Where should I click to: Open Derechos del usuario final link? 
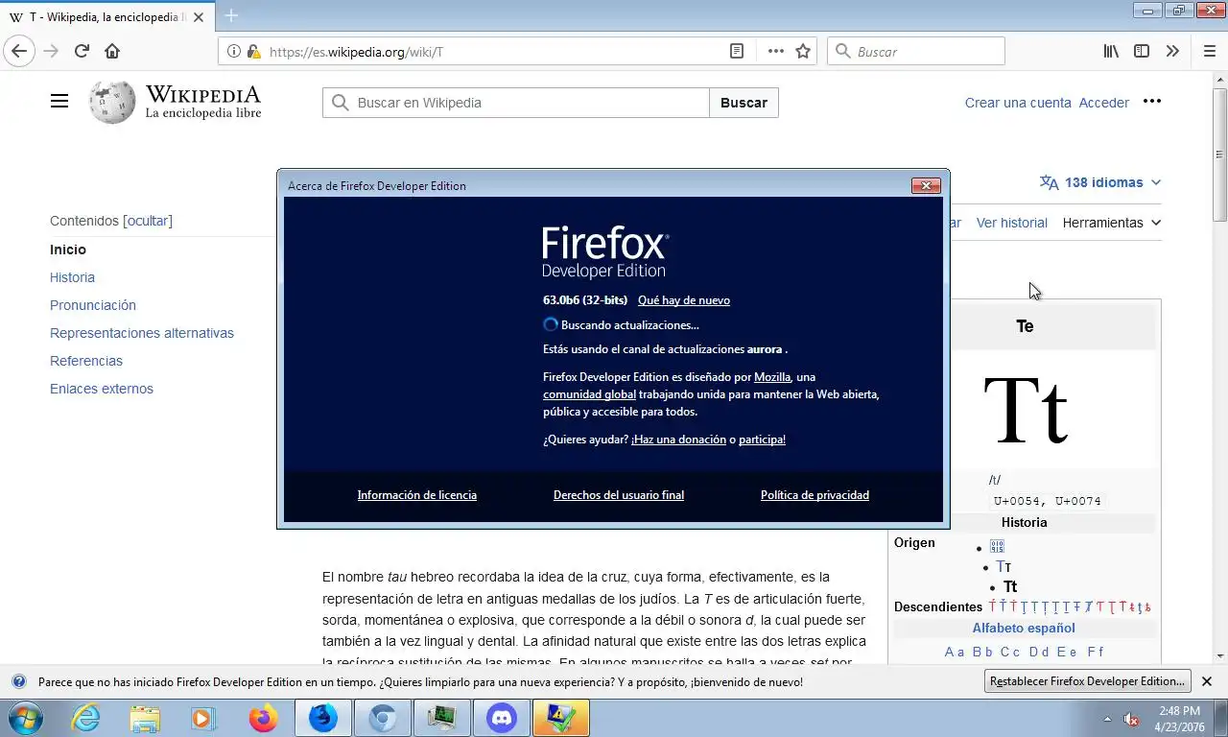pyautogui.click(x=619, y=495)
